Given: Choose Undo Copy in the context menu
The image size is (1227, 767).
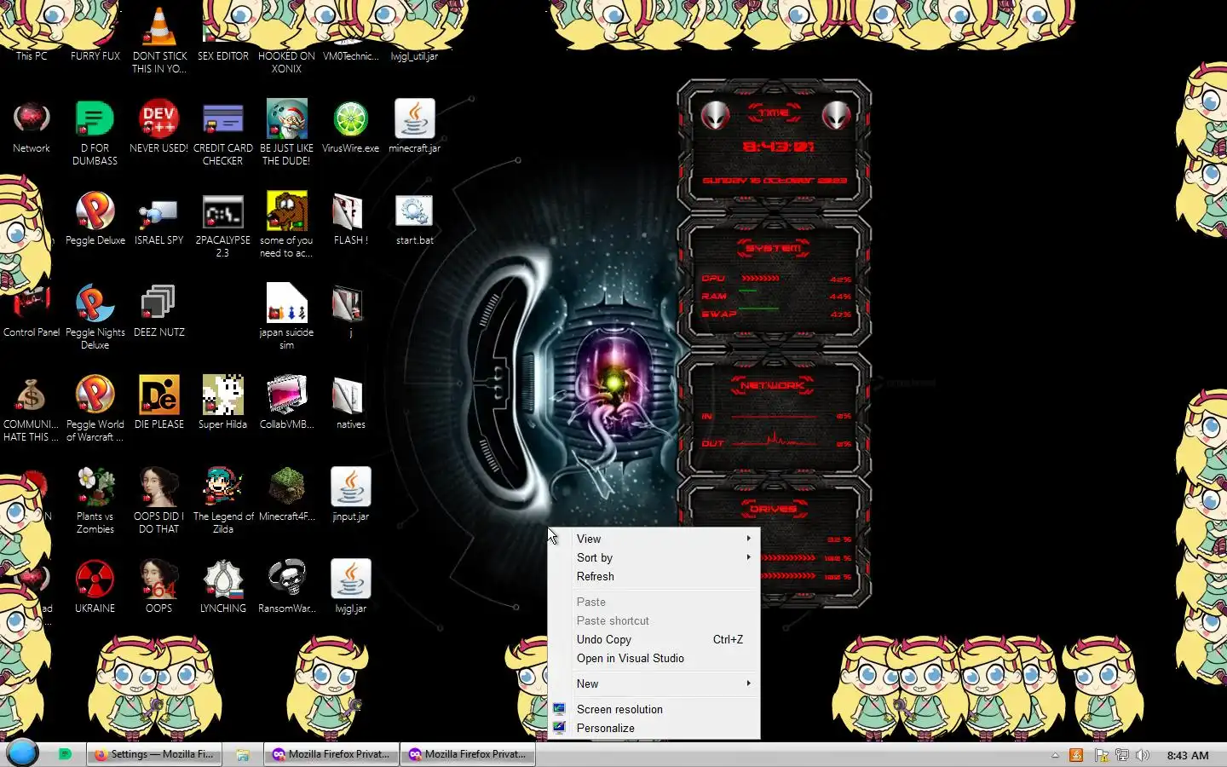Looking at the screenshot, I should click(654, 639).
